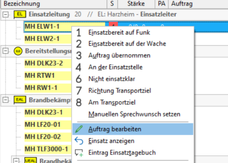Collapse the Einsatzleitung group
228x163 pixels.
(x=5, y=14)
